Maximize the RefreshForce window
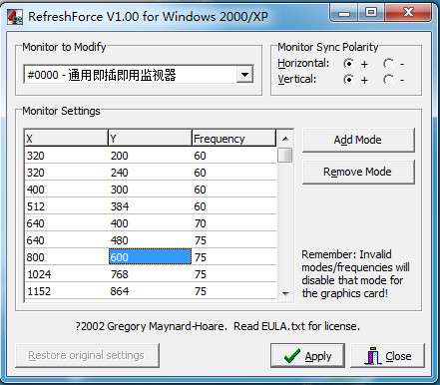Screen dimensions: 440x385 coord(371,13)
